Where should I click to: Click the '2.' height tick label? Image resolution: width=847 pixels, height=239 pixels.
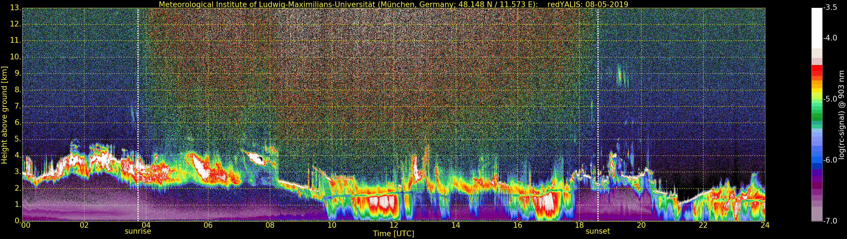point(18,188)
